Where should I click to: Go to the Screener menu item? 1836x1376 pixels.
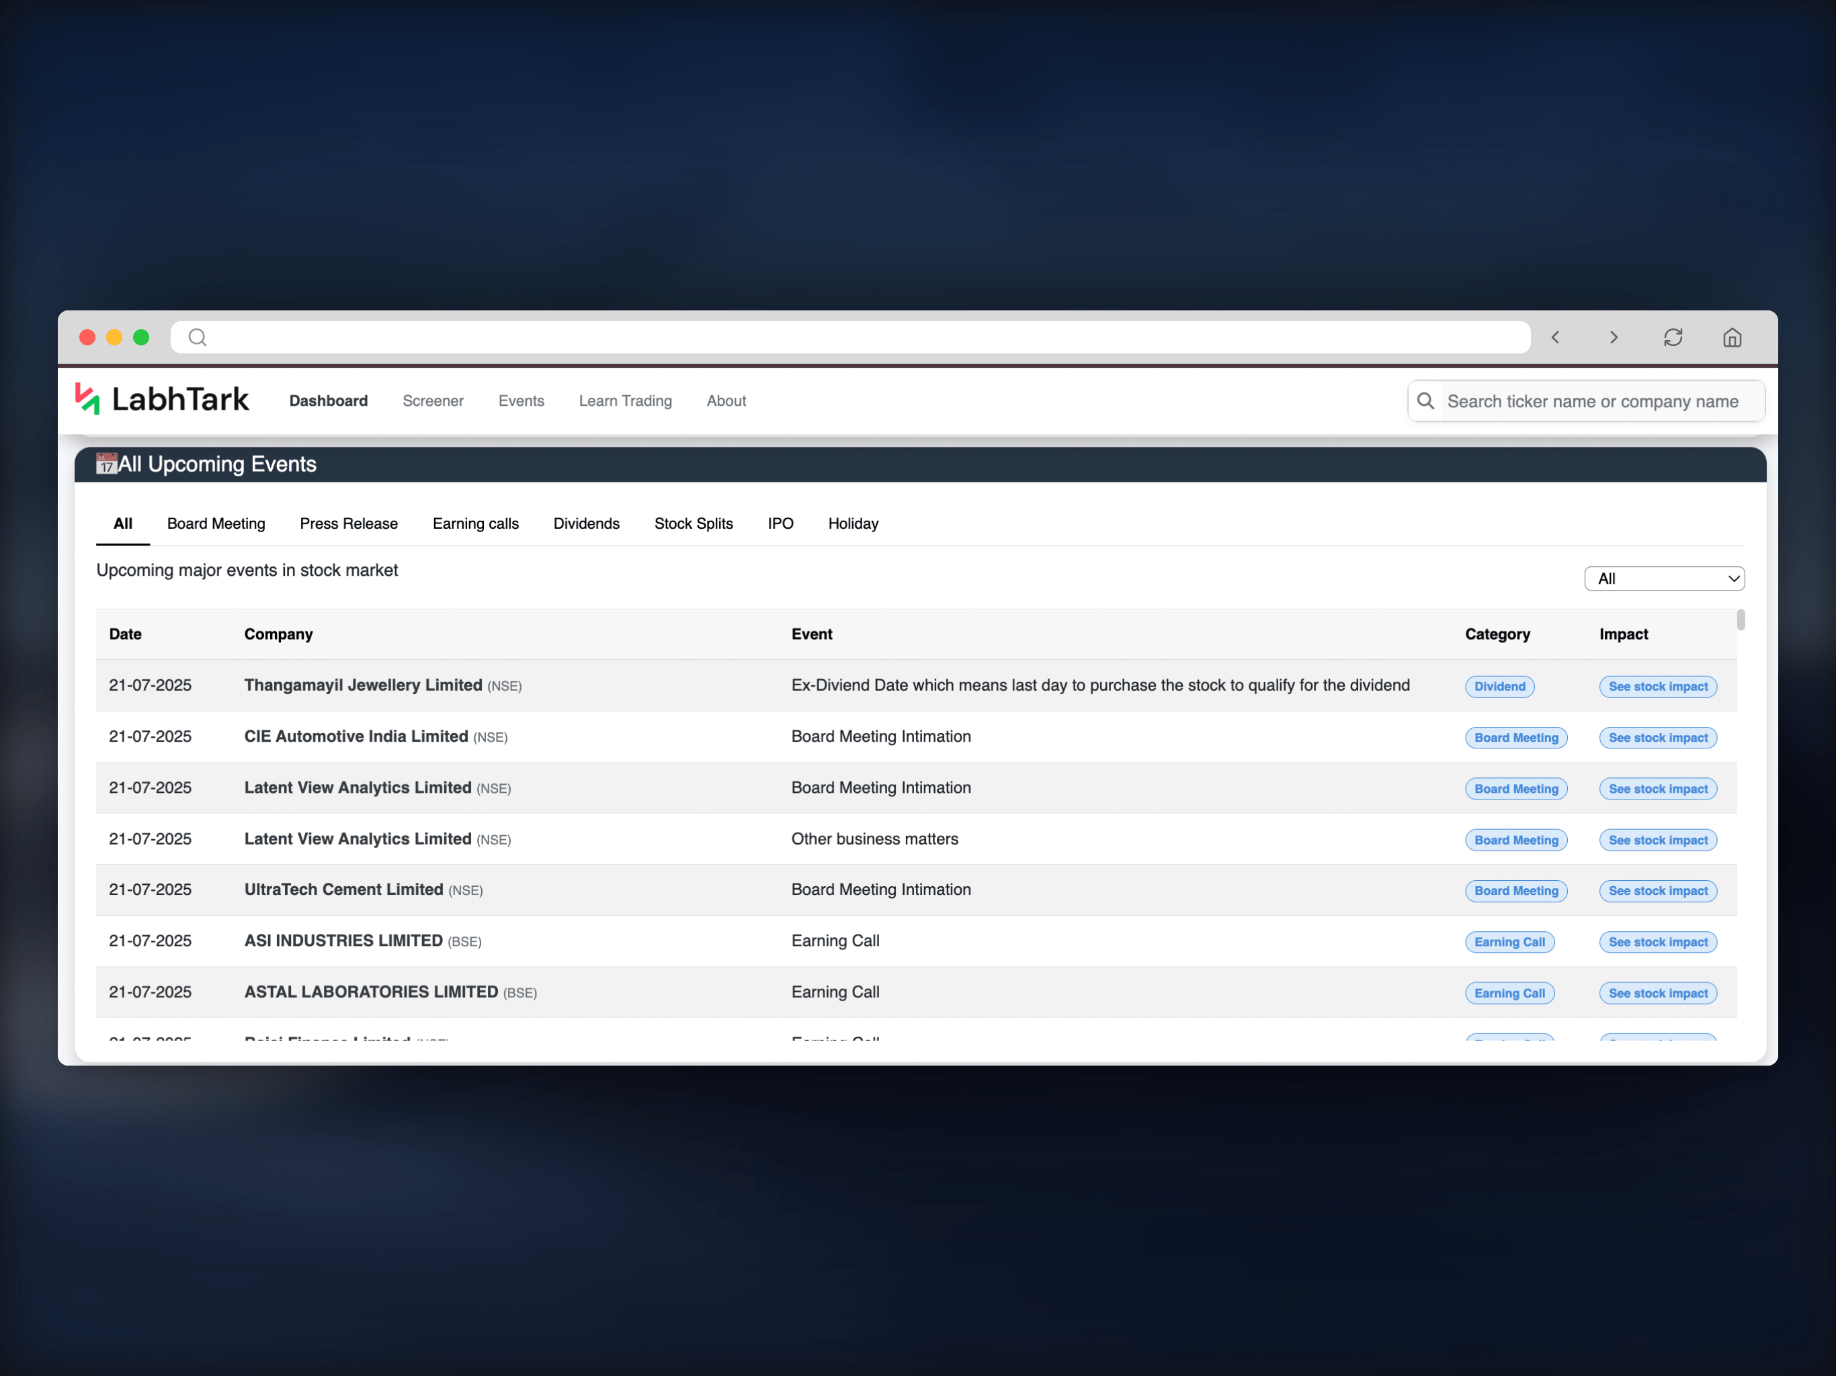click(433, 401)
